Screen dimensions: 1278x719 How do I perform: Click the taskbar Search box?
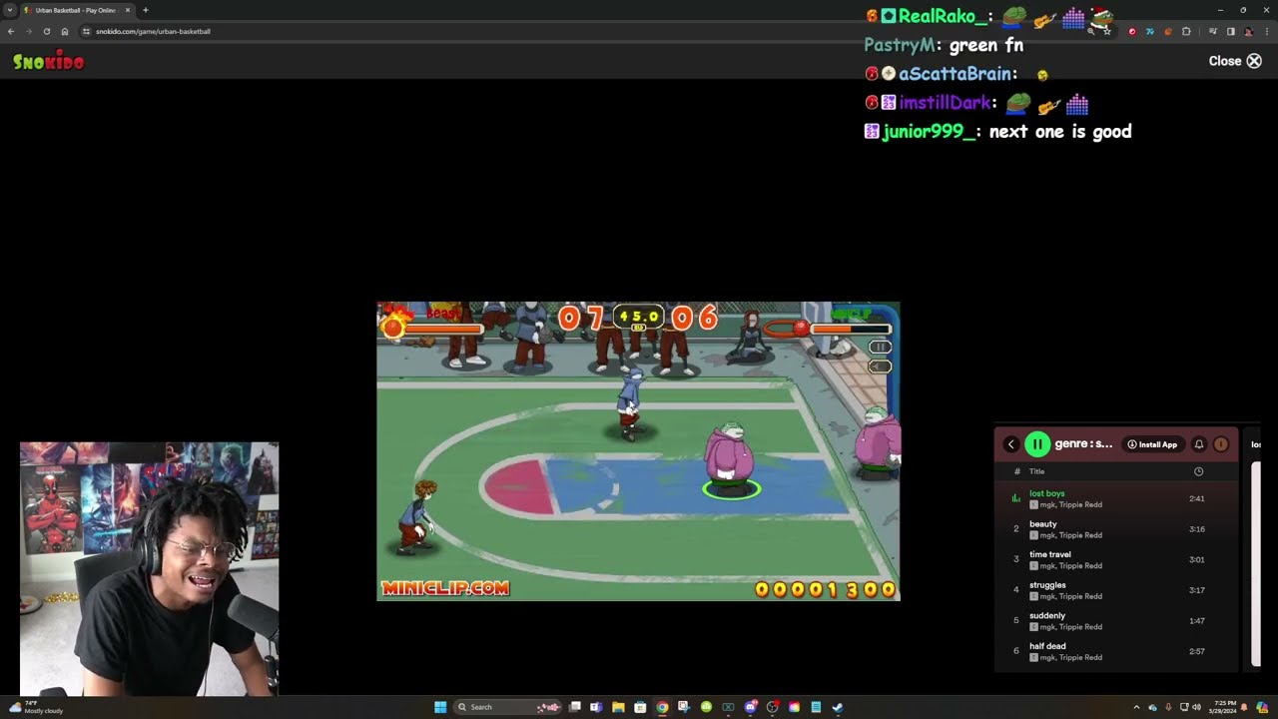tap(507, 707)
